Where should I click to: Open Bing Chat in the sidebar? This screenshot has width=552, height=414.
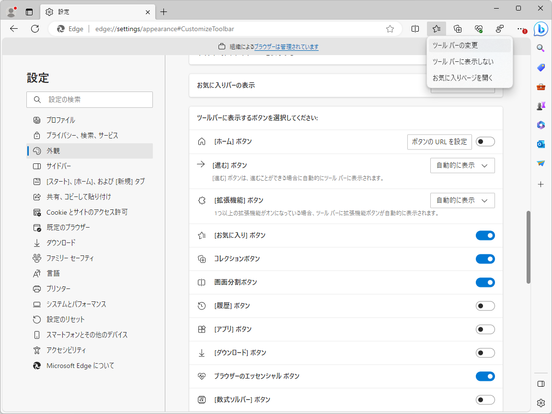coord(540,29)
